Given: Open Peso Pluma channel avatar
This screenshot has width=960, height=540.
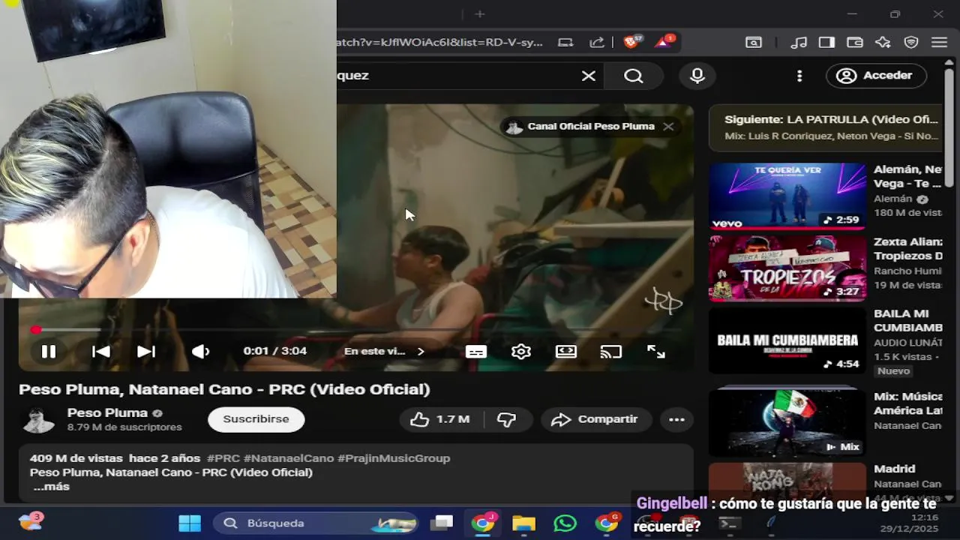Looking at the screenshot, I should (x=37, y=420).
